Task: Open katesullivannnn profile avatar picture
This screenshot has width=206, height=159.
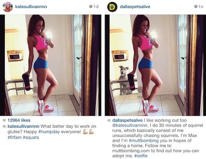Action: [x=8, y=7]
